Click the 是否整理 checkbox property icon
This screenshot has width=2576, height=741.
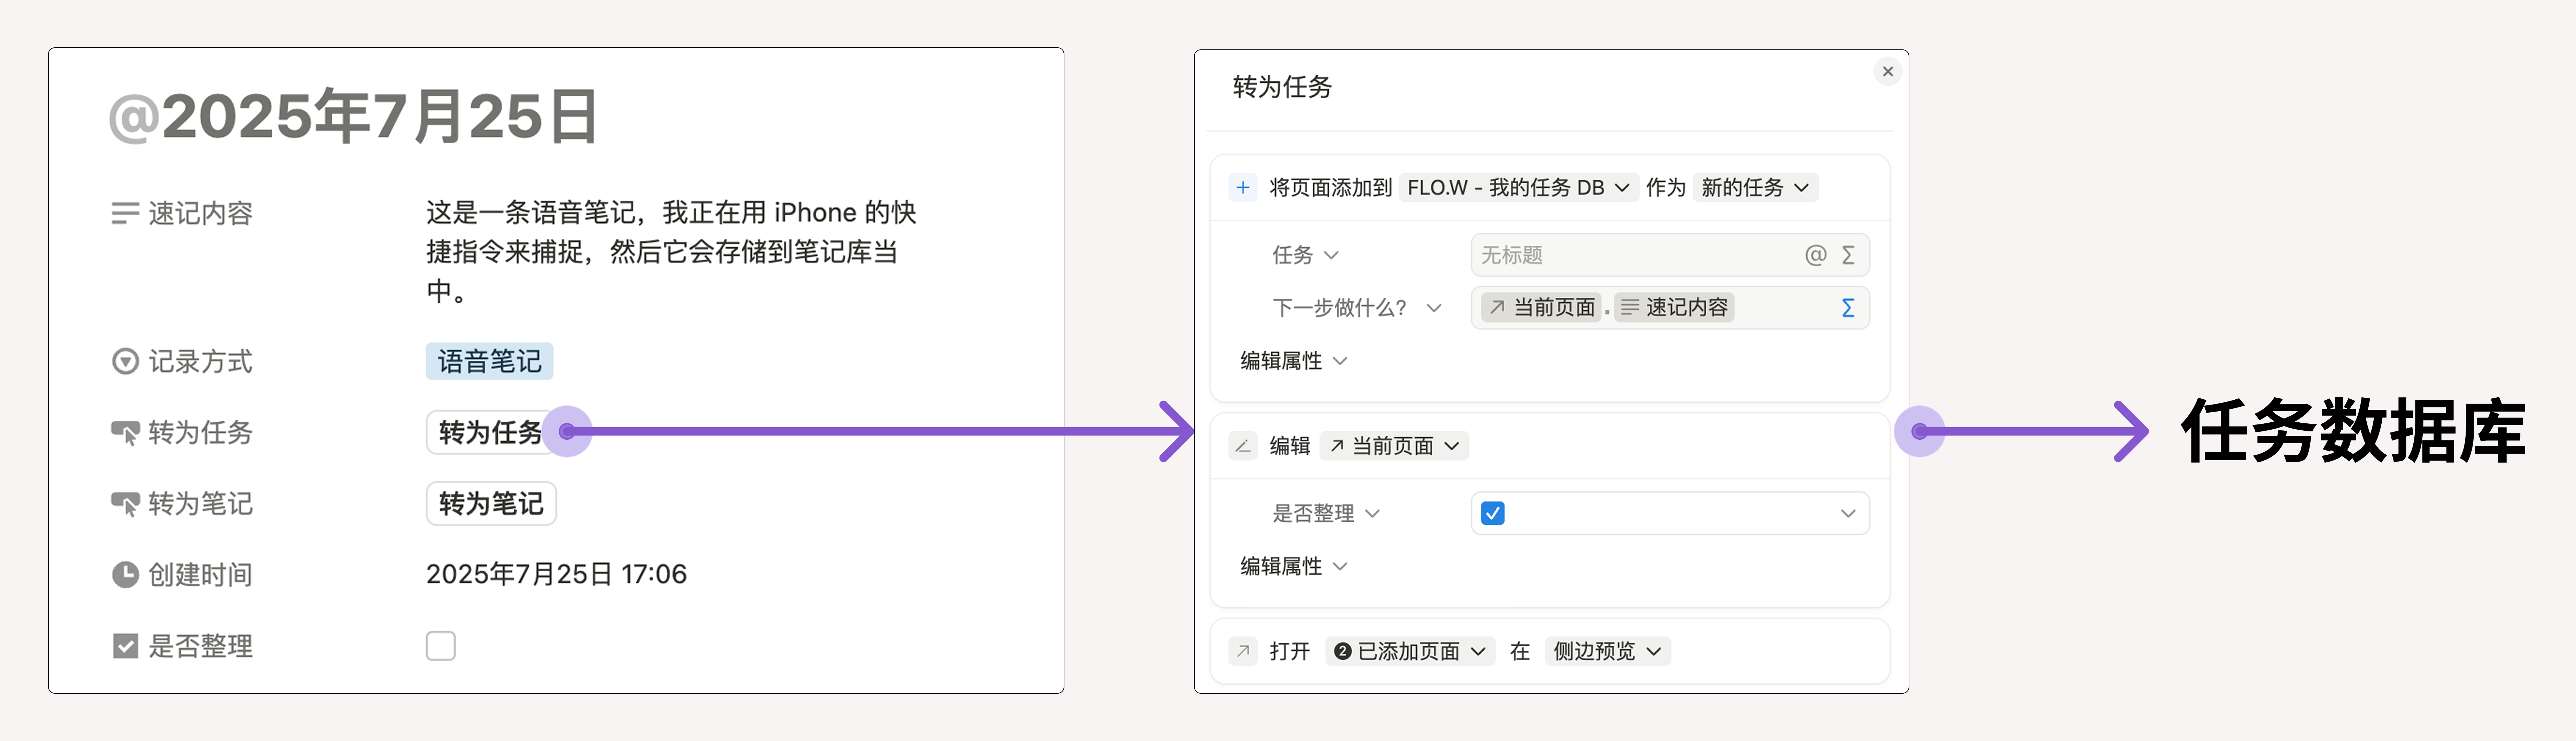pos(125,646)
